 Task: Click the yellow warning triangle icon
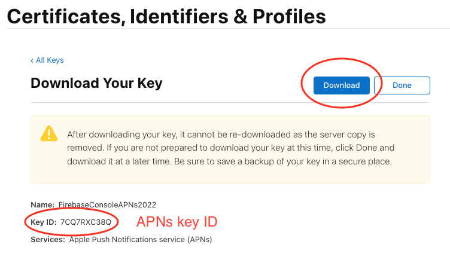tap(49, 133)
